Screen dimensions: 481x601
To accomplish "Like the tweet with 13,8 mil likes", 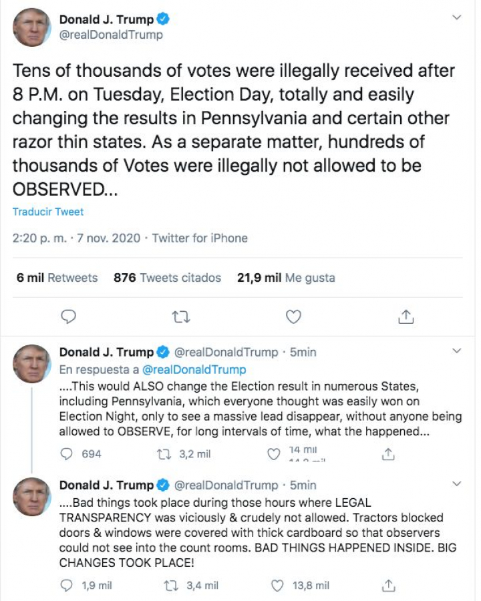I will (277, 586).
